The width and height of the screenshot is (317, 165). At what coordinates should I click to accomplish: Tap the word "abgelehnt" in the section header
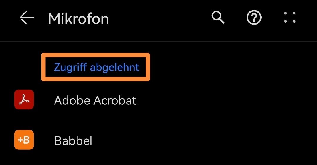[114, 67]
